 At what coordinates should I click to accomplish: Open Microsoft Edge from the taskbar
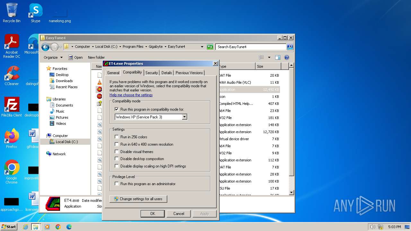pyautogui.click(x=69, y=227)
